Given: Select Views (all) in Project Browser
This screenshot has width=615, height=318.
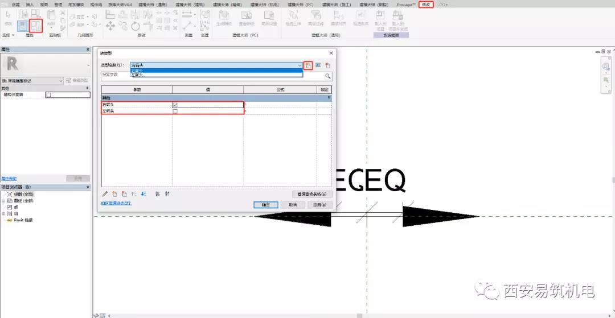Looking at the screenshot, I should (x=23, y=194).
